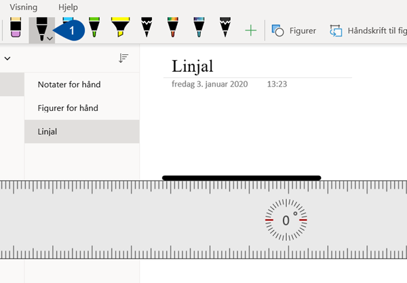Click the ruler angle dial showing 0°
This screenshot has height=283, width=407.
click(x=286, y=220)
